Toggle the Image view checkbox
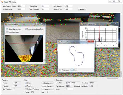The height and width of the screenshot is (95, 123). pyautogui.click(x=26, y=83)
